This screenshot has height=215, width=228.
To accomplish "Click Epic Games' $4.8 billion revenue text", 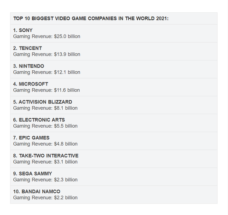I will pos(46,144).
